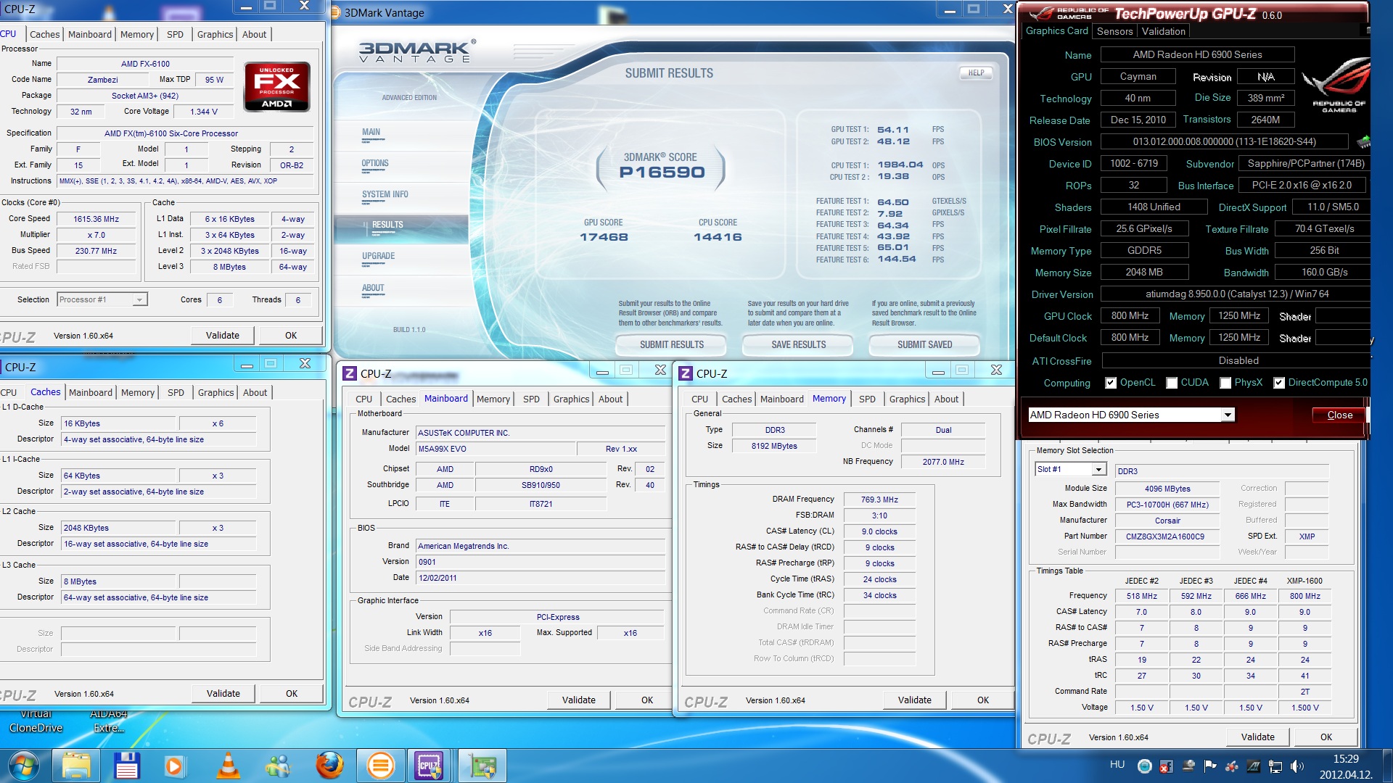
Task: Open About tab in CPU-Z Caches window
Action: pos(255,392)
